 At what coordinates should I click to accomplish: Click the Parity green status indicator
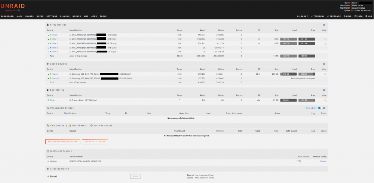(x=50, y=35)
